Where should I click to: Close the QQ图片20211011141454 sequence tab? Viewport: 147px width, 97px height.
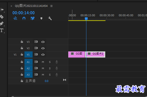click(x=11, y=6)
